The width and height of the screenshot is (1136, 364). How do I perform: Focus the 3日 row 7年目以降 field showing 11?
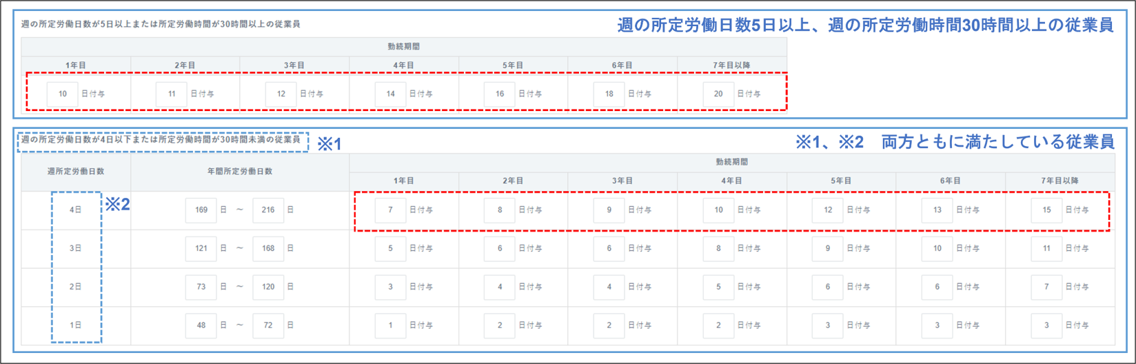[x=1046, y=248]
